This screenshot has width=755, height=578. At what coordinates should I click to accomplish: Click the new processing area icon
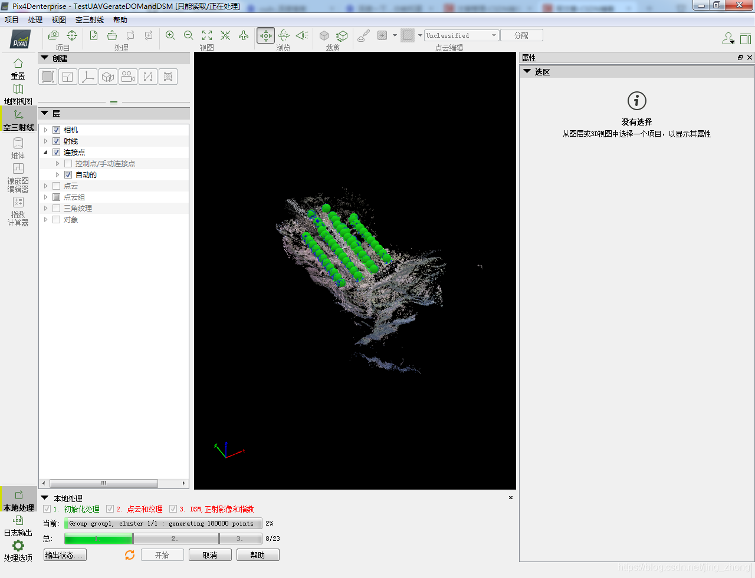click(48, 77)
